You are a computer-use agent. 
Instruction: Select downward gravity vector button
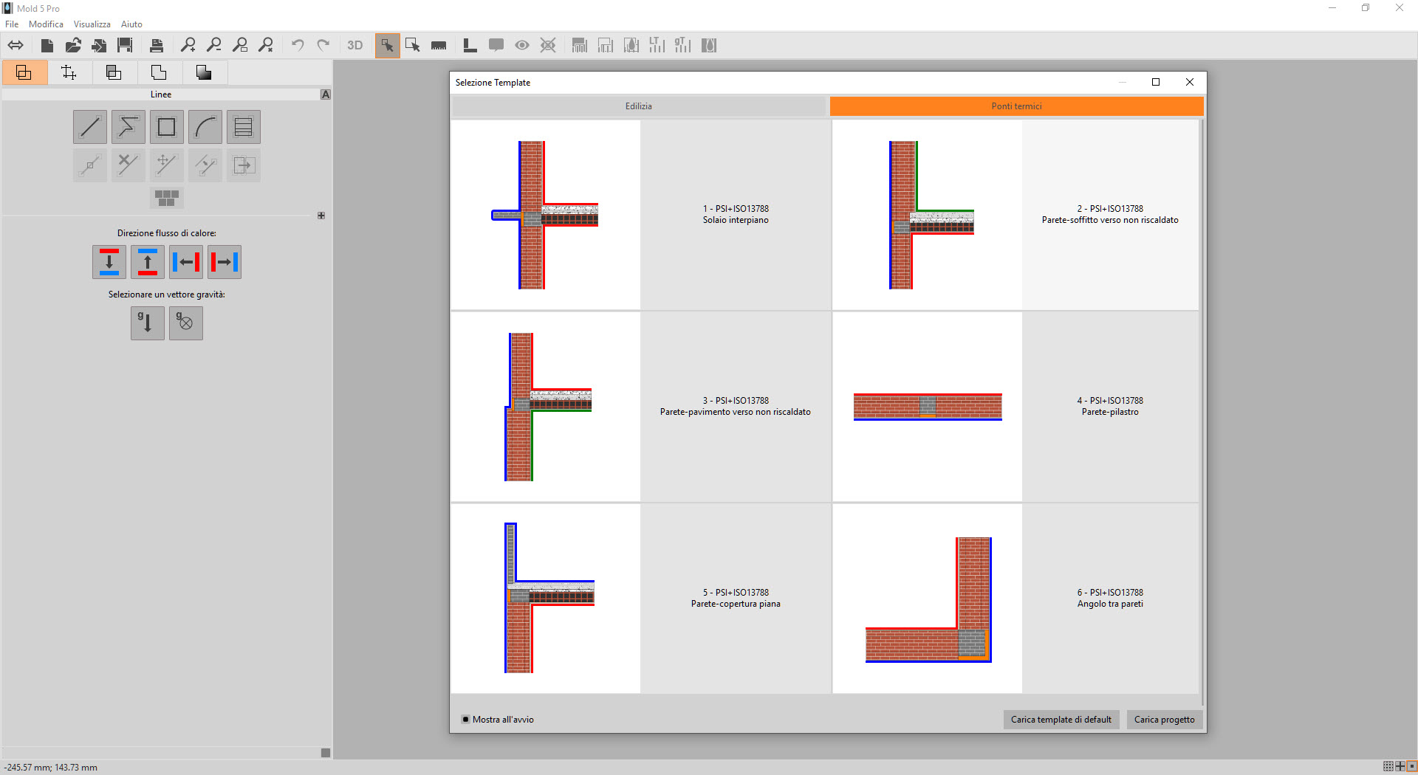[x=147, y=323]
